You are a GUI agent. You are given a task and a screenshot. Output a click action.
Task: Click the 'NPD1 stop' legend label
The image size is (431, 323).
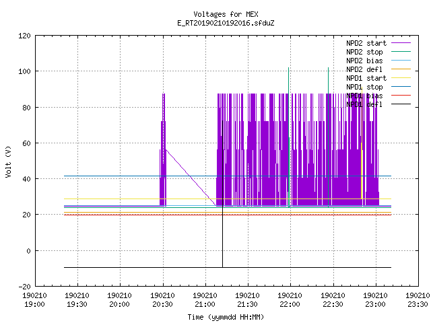point(364,87)
